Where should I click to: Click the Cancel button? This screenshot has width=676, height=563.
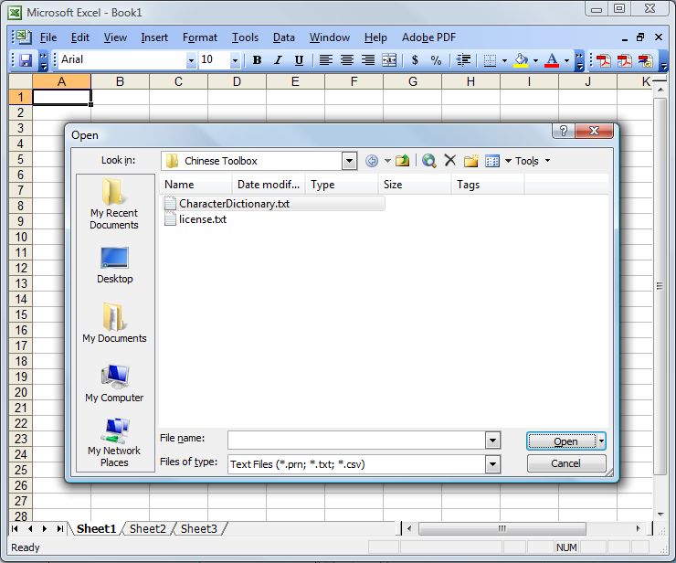pyautogui.click(x=566, y=463)
